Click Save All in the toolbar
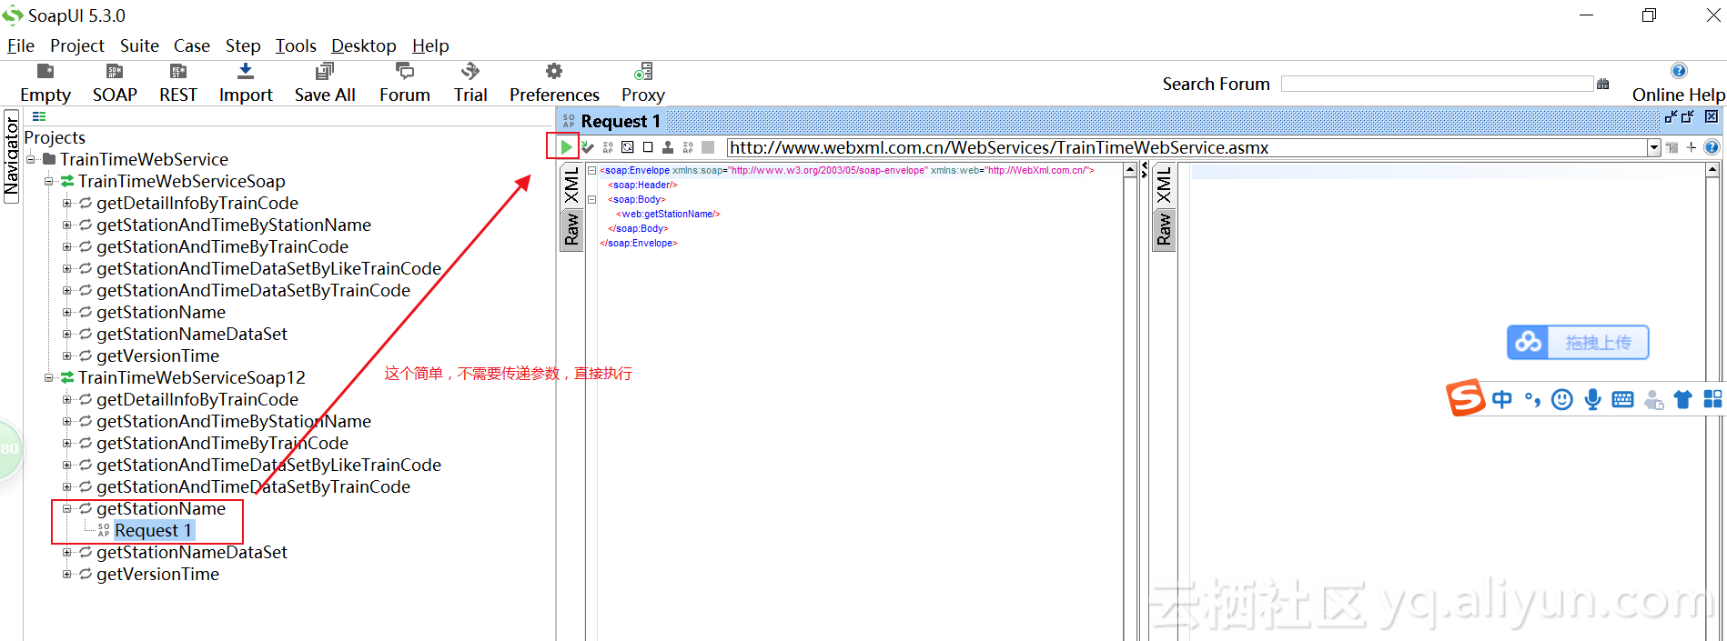This screenshot has height=641, width=1727. coord(325,72)
